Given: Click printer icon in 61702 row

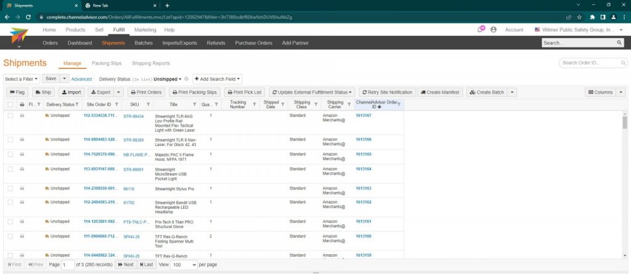Looking at the screenshot, I should pos(22,202).
